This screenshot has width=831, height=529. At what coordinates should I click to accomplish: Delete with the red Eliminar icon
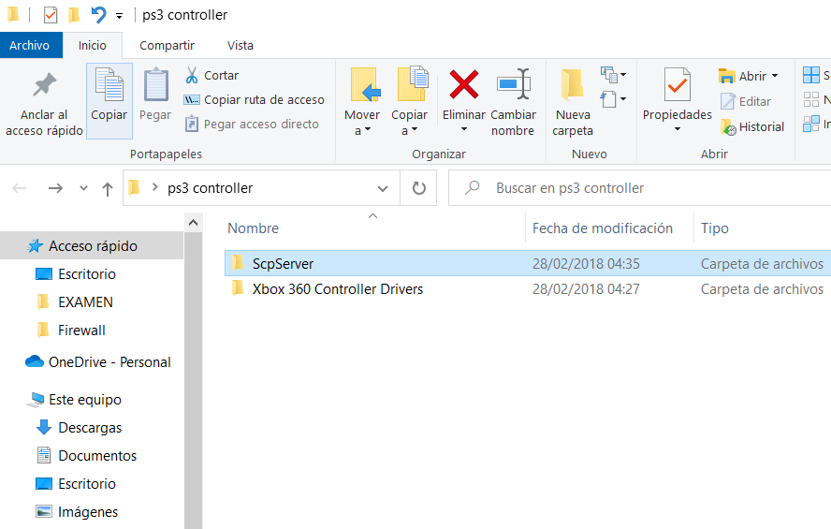coord(464,85)
